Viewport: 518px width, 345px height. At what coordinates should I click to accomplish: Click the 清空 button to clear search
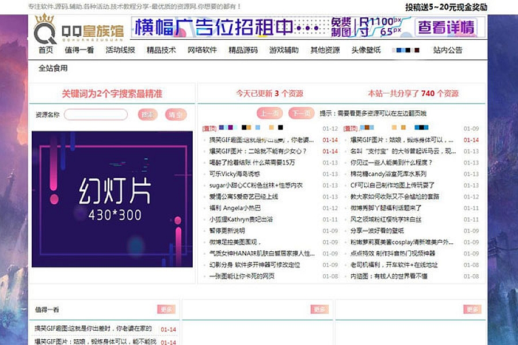pos(176,114)
